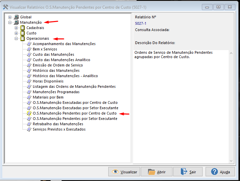The width and height of the screenshot is (240, 181).
Task: Click the Visualizar button
Action: [124, 172]
